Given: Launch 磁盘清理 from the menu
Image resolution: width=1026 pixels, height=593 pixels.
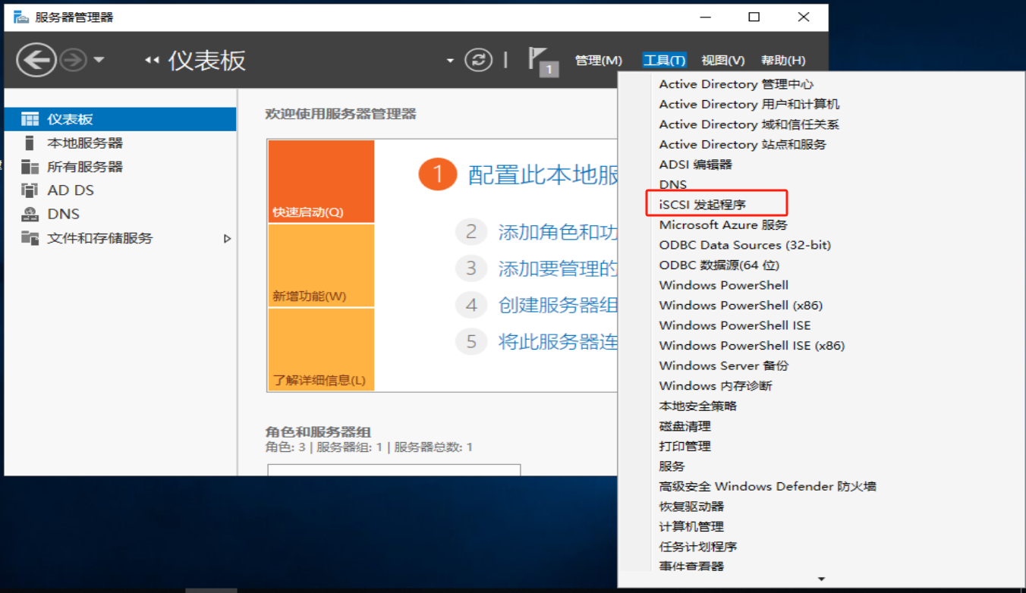Looking at the screenshot, I should point(685,425).
